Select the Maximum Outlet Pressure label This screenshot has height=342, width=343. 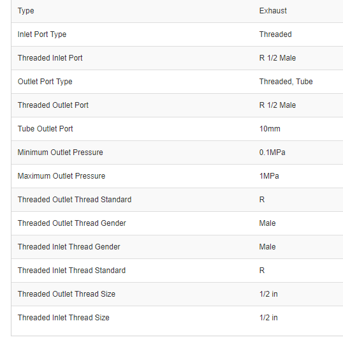tap(61, 176)
